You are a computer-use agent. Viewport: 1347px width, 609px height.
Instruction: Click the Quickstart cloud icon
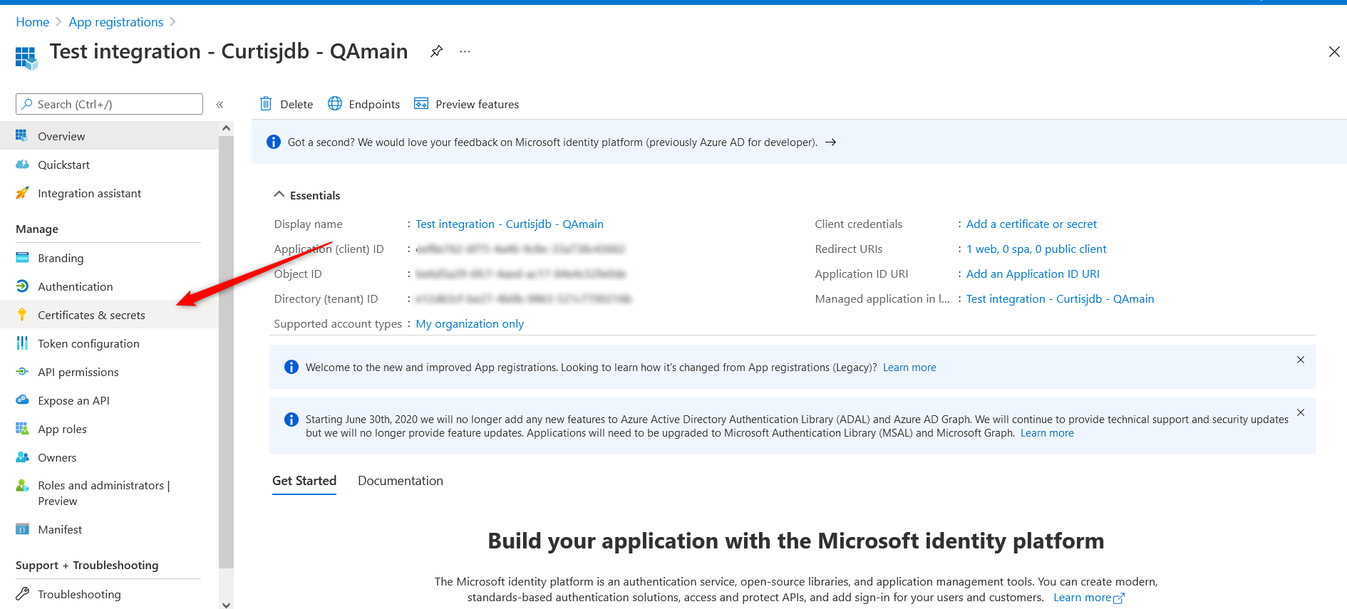tap(22, 164)
